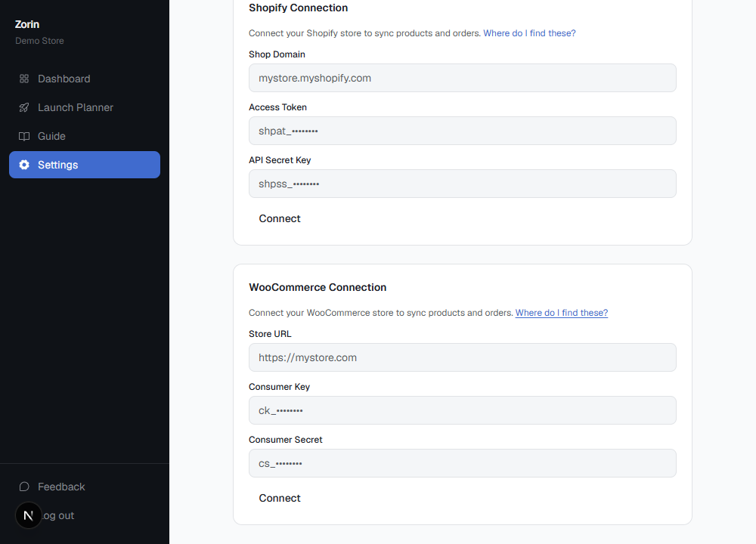
Task: Click the Consumer Secret label
Action: [286, 440]
